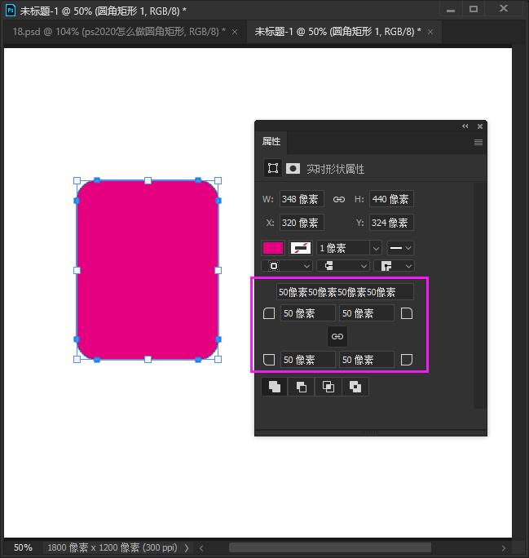Click the bottom-center transform handle of rectangle

(148, 360)
